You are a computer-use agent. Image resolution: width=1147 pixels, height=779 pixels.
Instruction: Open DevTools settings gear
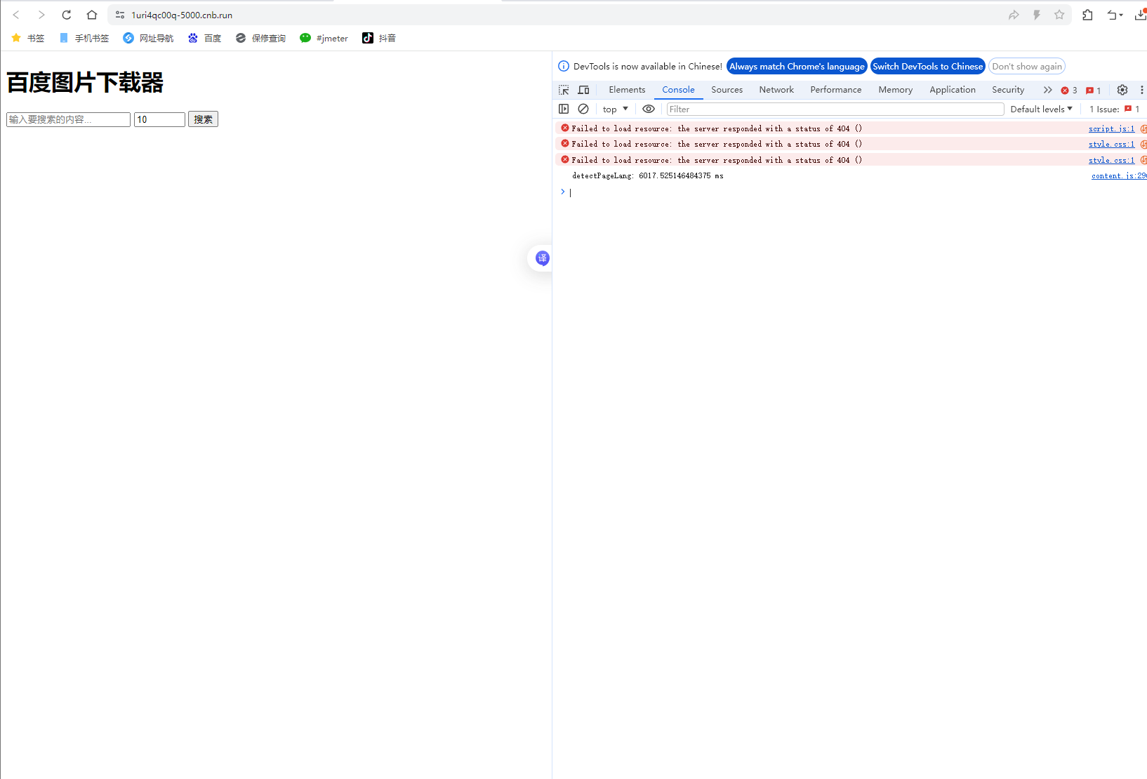[x=1122, y=90]
